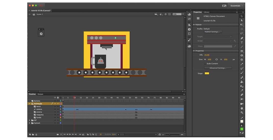Screen dimensions: 273x140
Task: Select the Eyedropper tool
Action: 242,91
